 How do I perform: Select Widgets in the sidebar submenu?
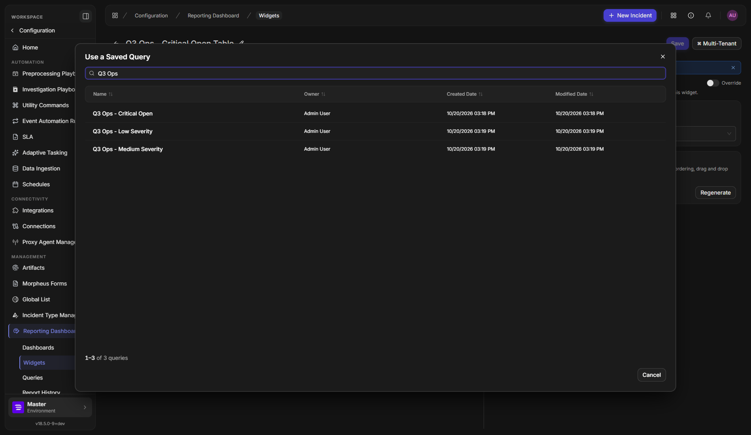34,363
